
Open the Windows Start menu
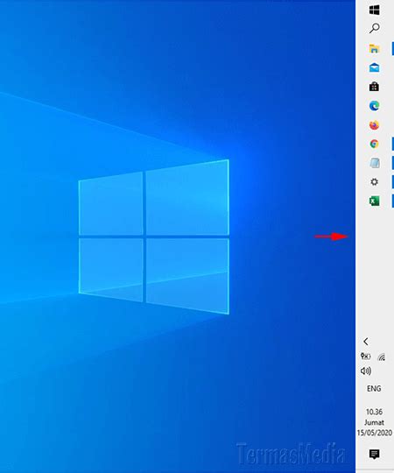pyautogui.click(x=374, y=10)
